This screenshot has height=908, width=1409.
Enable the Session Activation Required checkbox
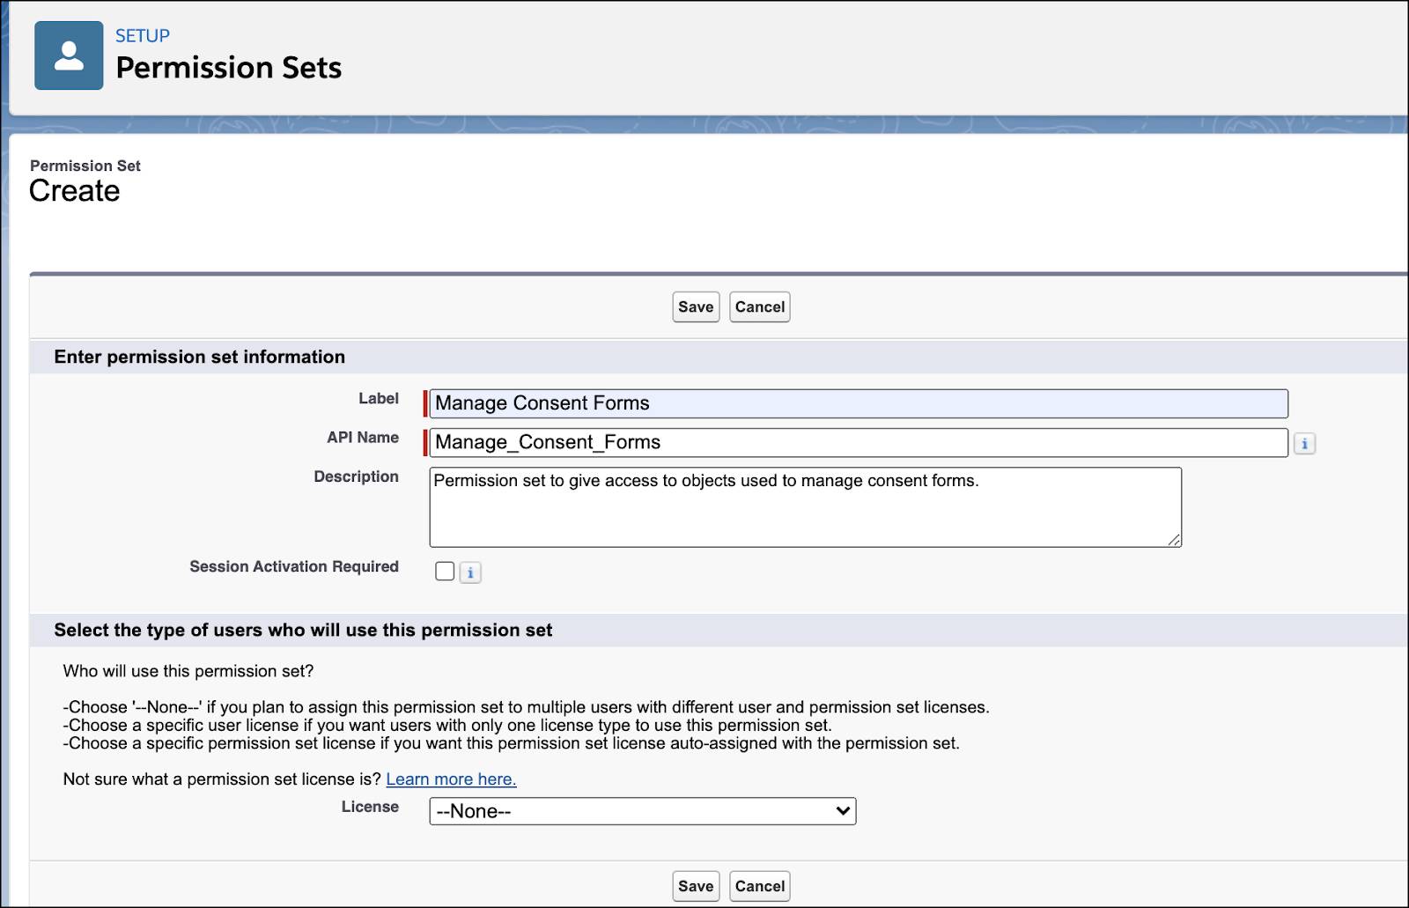tap(445, 572)
